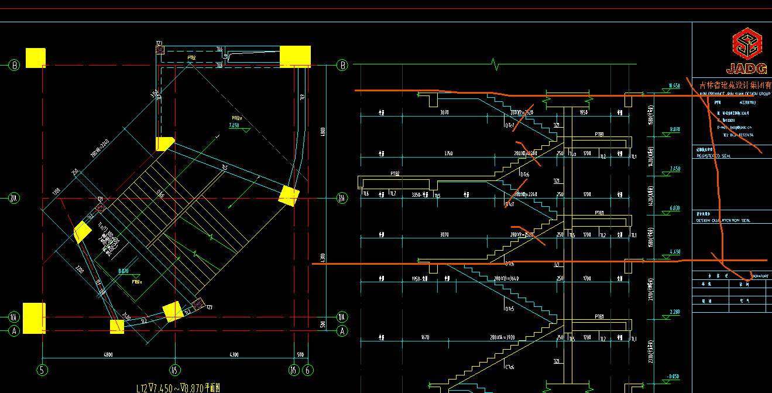The width and height of the screenshot is (772, 393).
Task: Select the green break line symbol above the section
Action: [x=496, y=64]
